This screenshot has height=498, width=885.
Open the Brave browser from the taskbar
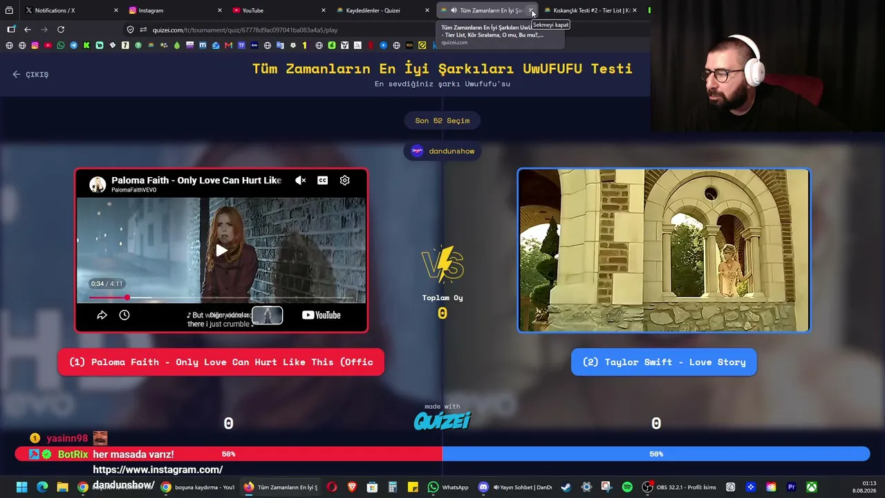tap(352, 487)
